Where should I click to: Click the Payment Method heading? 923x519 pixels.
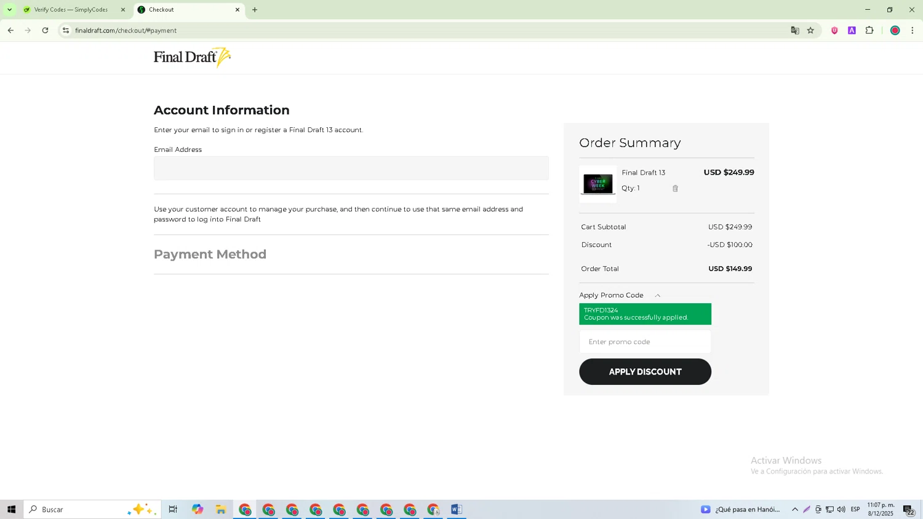[x=210, y=255]
